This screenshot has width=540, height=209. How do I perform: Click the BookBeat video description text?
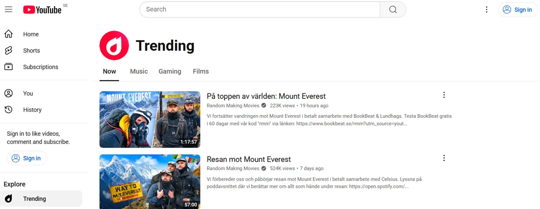click(x=329, y=120)
